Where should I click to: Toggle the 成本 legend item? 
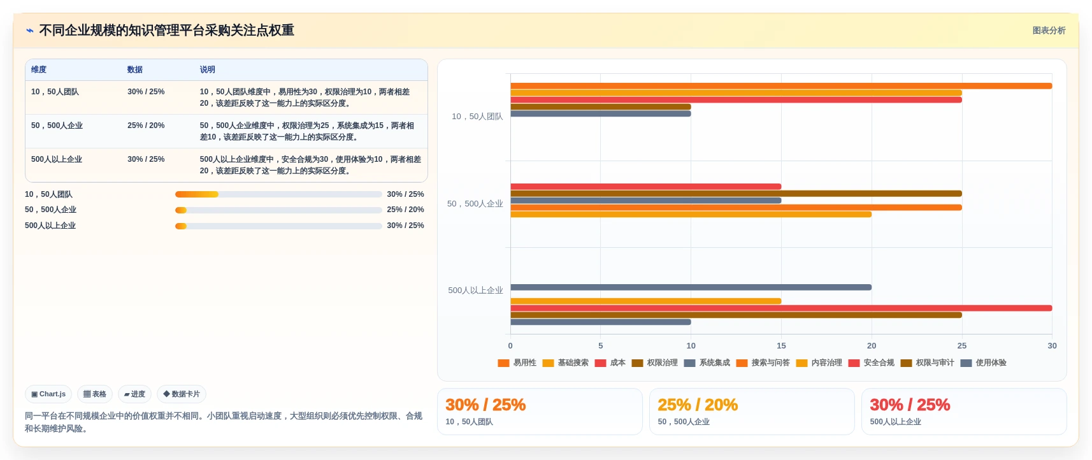(x=610, y=363)
